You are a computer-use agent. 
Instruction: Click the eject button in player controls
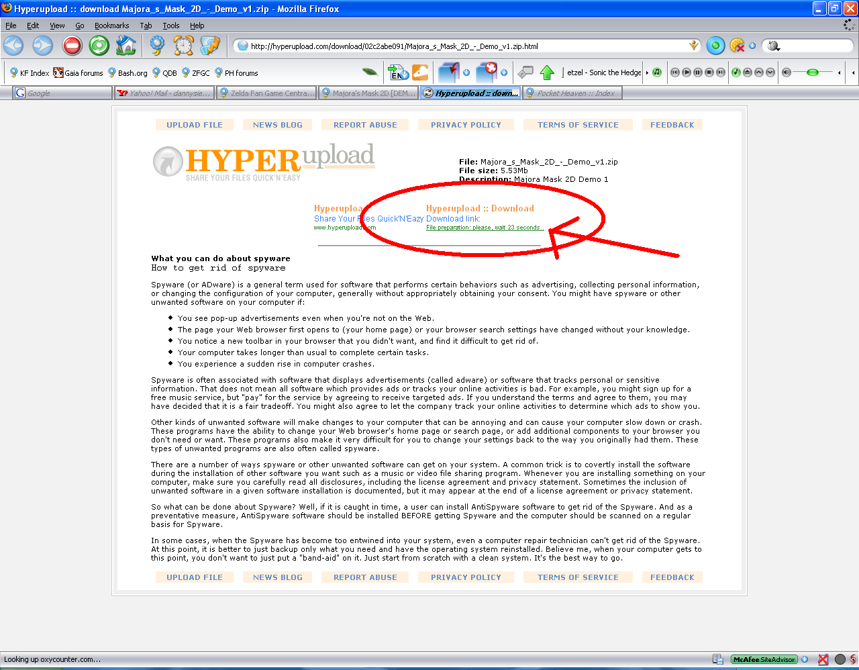(748, 73)
